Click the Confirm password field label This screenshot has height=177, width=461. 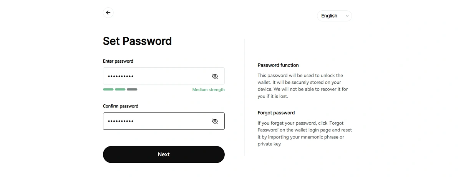[120, 106]
